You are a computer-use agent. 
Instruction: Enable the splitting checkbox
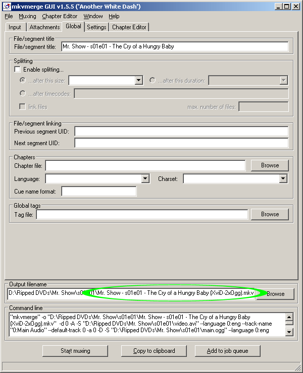click(x=17, y=70)
